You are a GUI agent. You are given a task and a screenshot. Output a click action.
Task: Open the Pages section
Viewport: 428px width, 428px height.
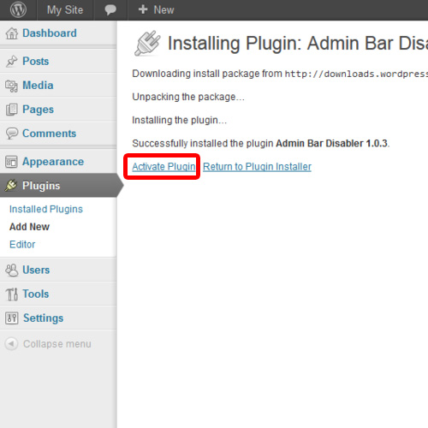click(x=39, y=110)
